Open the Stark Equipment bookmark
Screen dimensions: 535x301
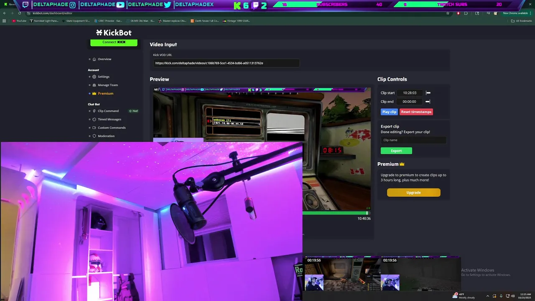tap(76, 21)
